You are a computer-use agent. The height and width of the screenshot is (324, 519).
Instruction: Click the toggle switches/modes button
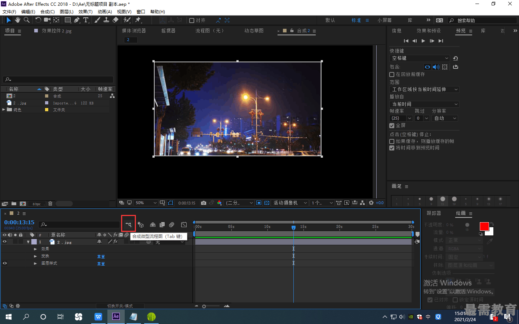[x=120, y=306]
